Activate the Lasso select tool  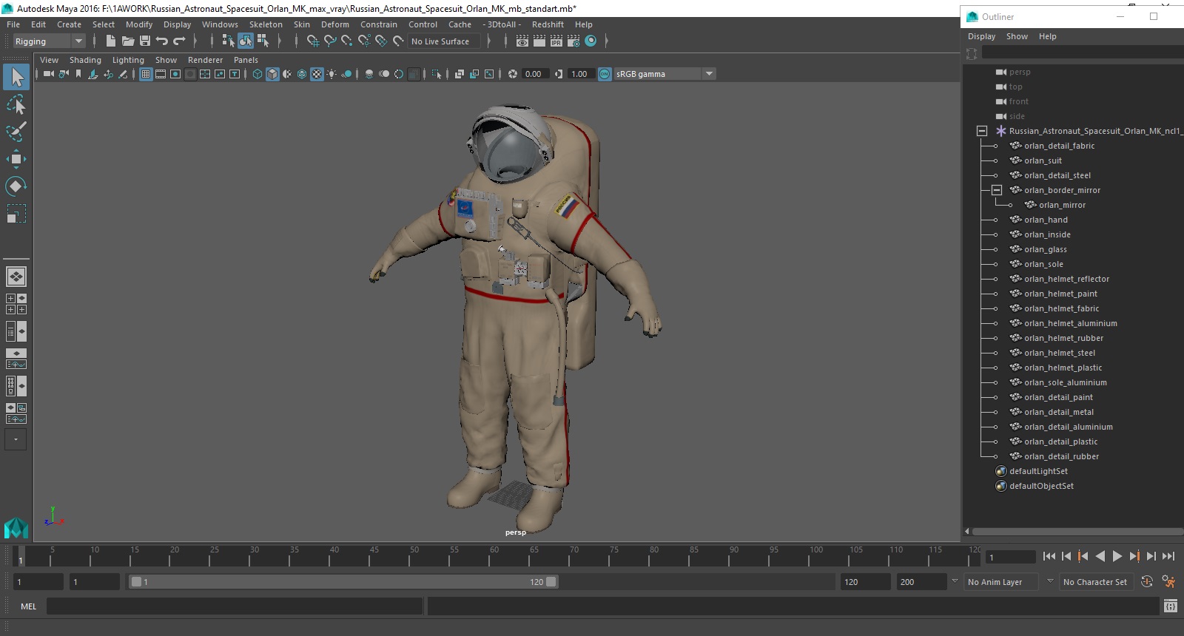click(16, 104)
